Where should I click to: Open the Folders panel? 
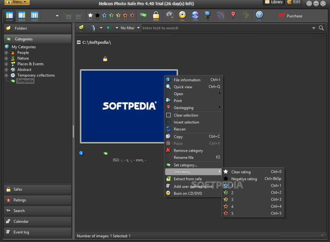click(x=38, y=28)
